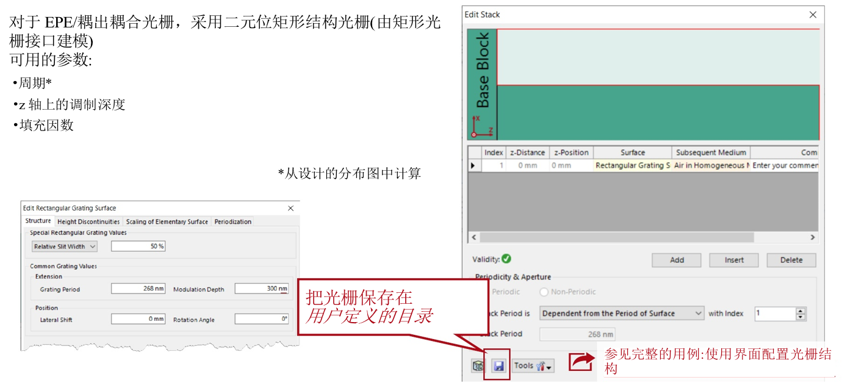Click the Stack Period 268 nm field
This screenshot has width=842, height=391.
click(577, 334)
